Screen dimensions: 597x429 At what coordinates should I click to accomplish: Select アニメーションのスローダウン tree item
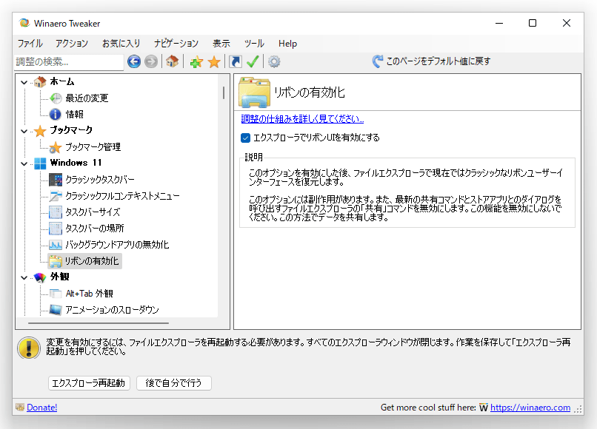(113, 310)
